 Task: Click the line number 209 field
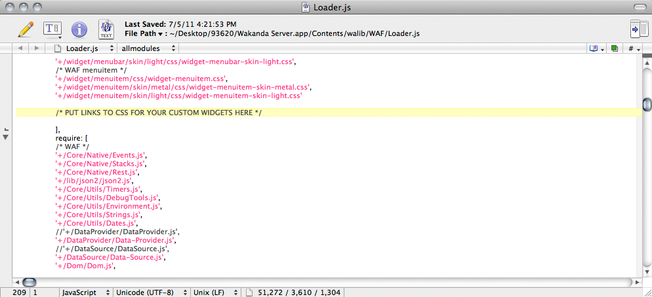tap(19, 292)
